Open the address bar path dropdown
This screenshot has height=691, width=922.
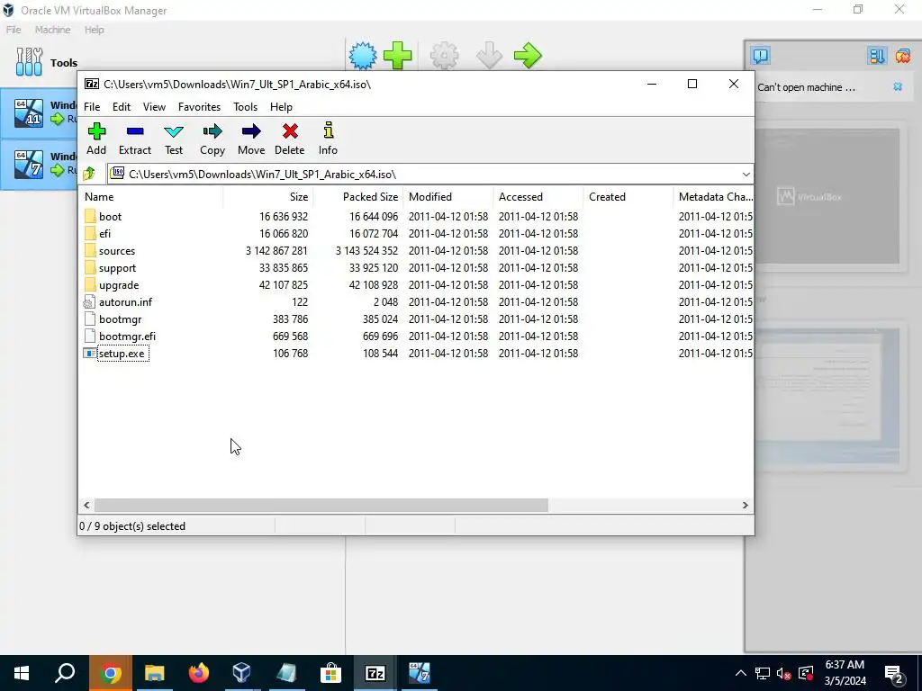(746, 174)
